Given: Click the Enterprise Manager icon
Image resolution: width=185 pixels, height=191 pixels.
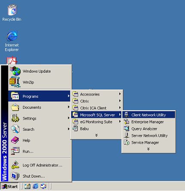Looking at the screenshot, I should [x=127, y=122].
